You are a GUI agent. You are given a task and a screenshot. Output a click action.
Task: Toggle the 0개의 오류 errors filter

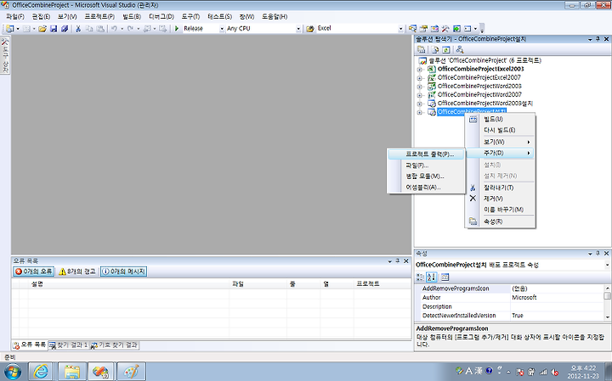33,272
